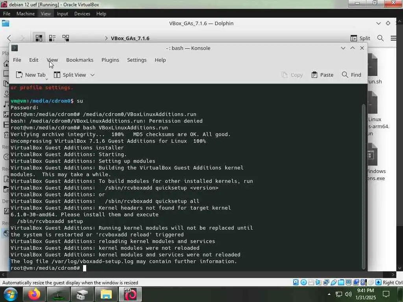Expand the Split View dropdown chevron
Image resolution: width=403 pixels, height=302 pixels.
click(92, 75)
